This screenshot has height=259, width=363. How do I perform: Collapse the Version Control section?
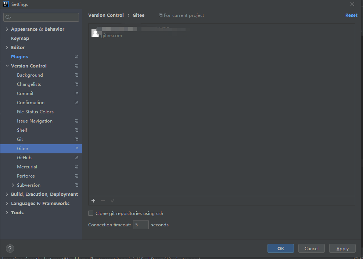[7, 66]
